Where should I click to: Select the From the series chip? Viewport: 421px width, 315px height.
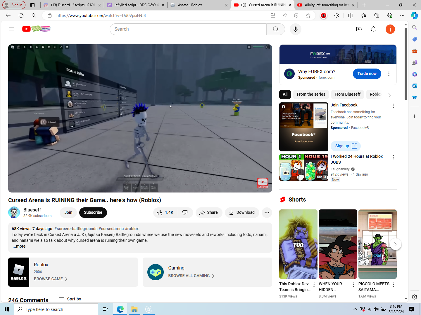(311, 94)
